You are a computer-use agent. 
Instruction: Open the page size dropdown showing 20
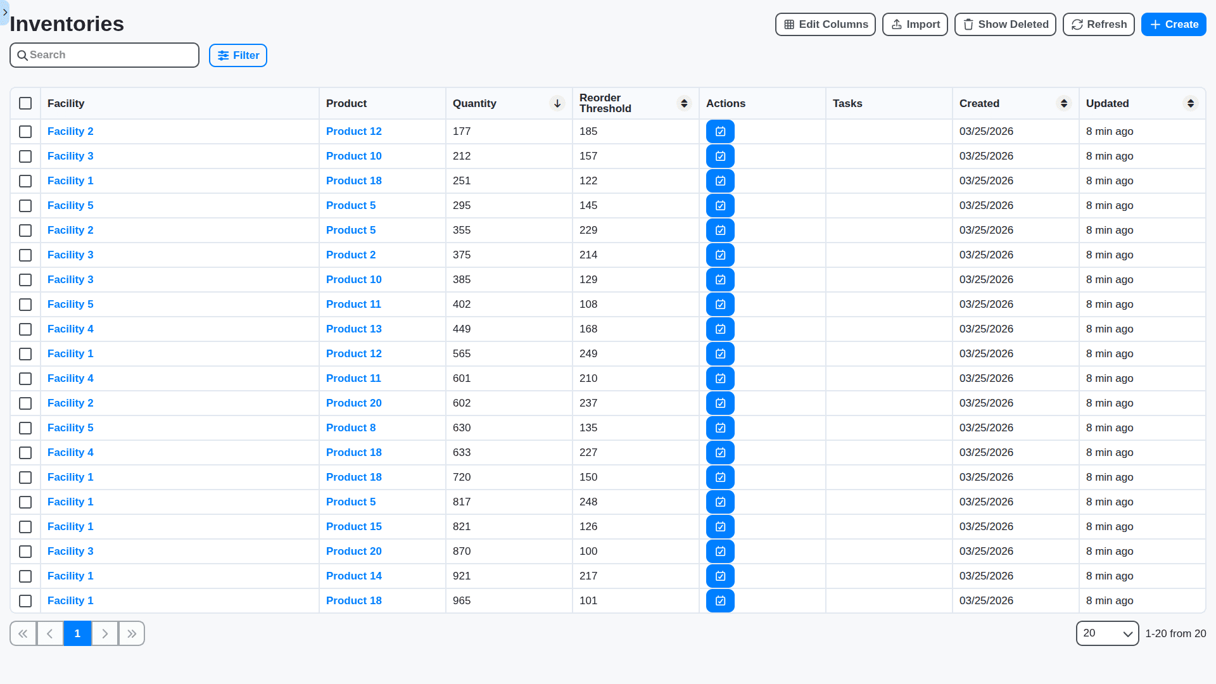pyautogui.click(x=1107, y=633)
